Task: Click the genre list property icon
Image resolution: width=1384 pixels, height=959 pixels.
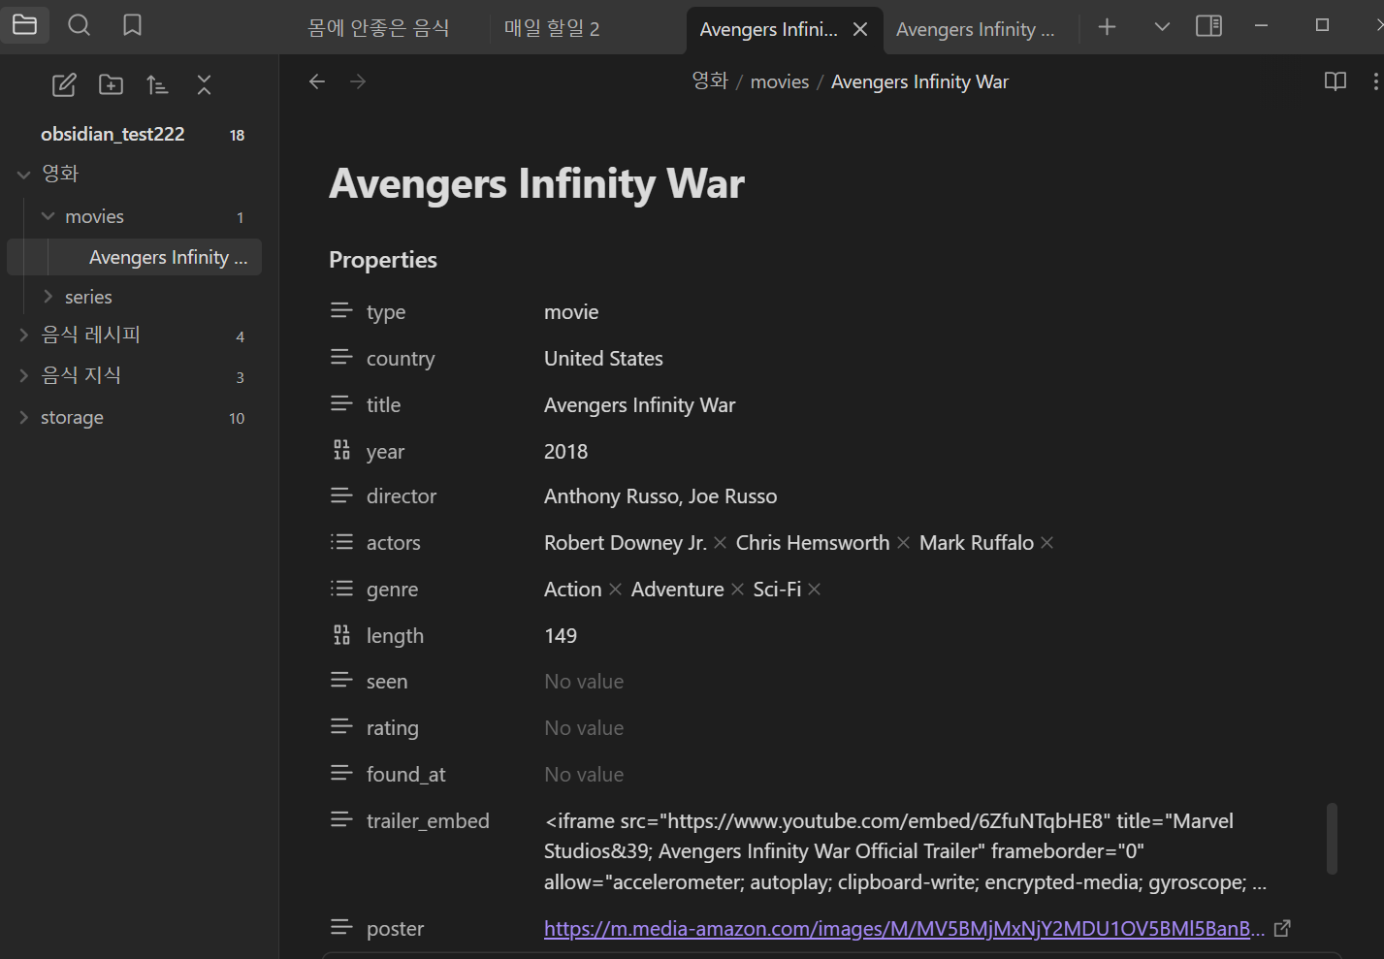Action: [x=341, y=588]
